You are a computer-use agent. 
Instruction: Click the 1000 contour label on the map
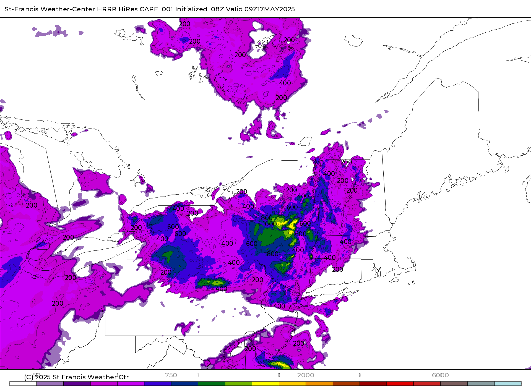(270, 224)
